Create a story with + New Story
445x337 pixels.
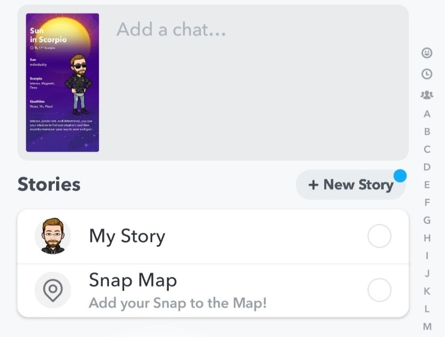(x=351, y=185)
